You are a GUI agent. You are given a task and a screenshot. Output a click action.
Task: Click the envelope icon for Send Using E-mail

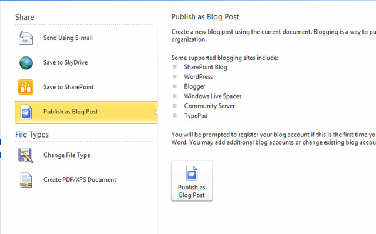[26, 38]
